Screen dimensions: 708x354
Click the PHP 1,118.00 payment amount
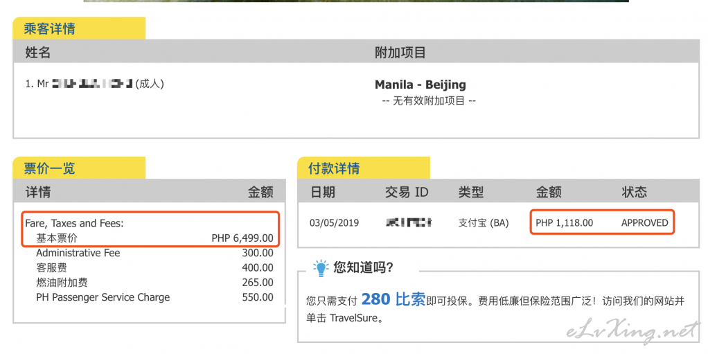click(565, 222)
